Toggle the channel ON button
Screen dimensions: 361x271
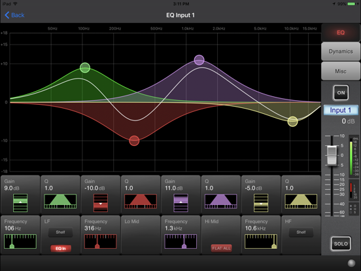coord(341,93)
